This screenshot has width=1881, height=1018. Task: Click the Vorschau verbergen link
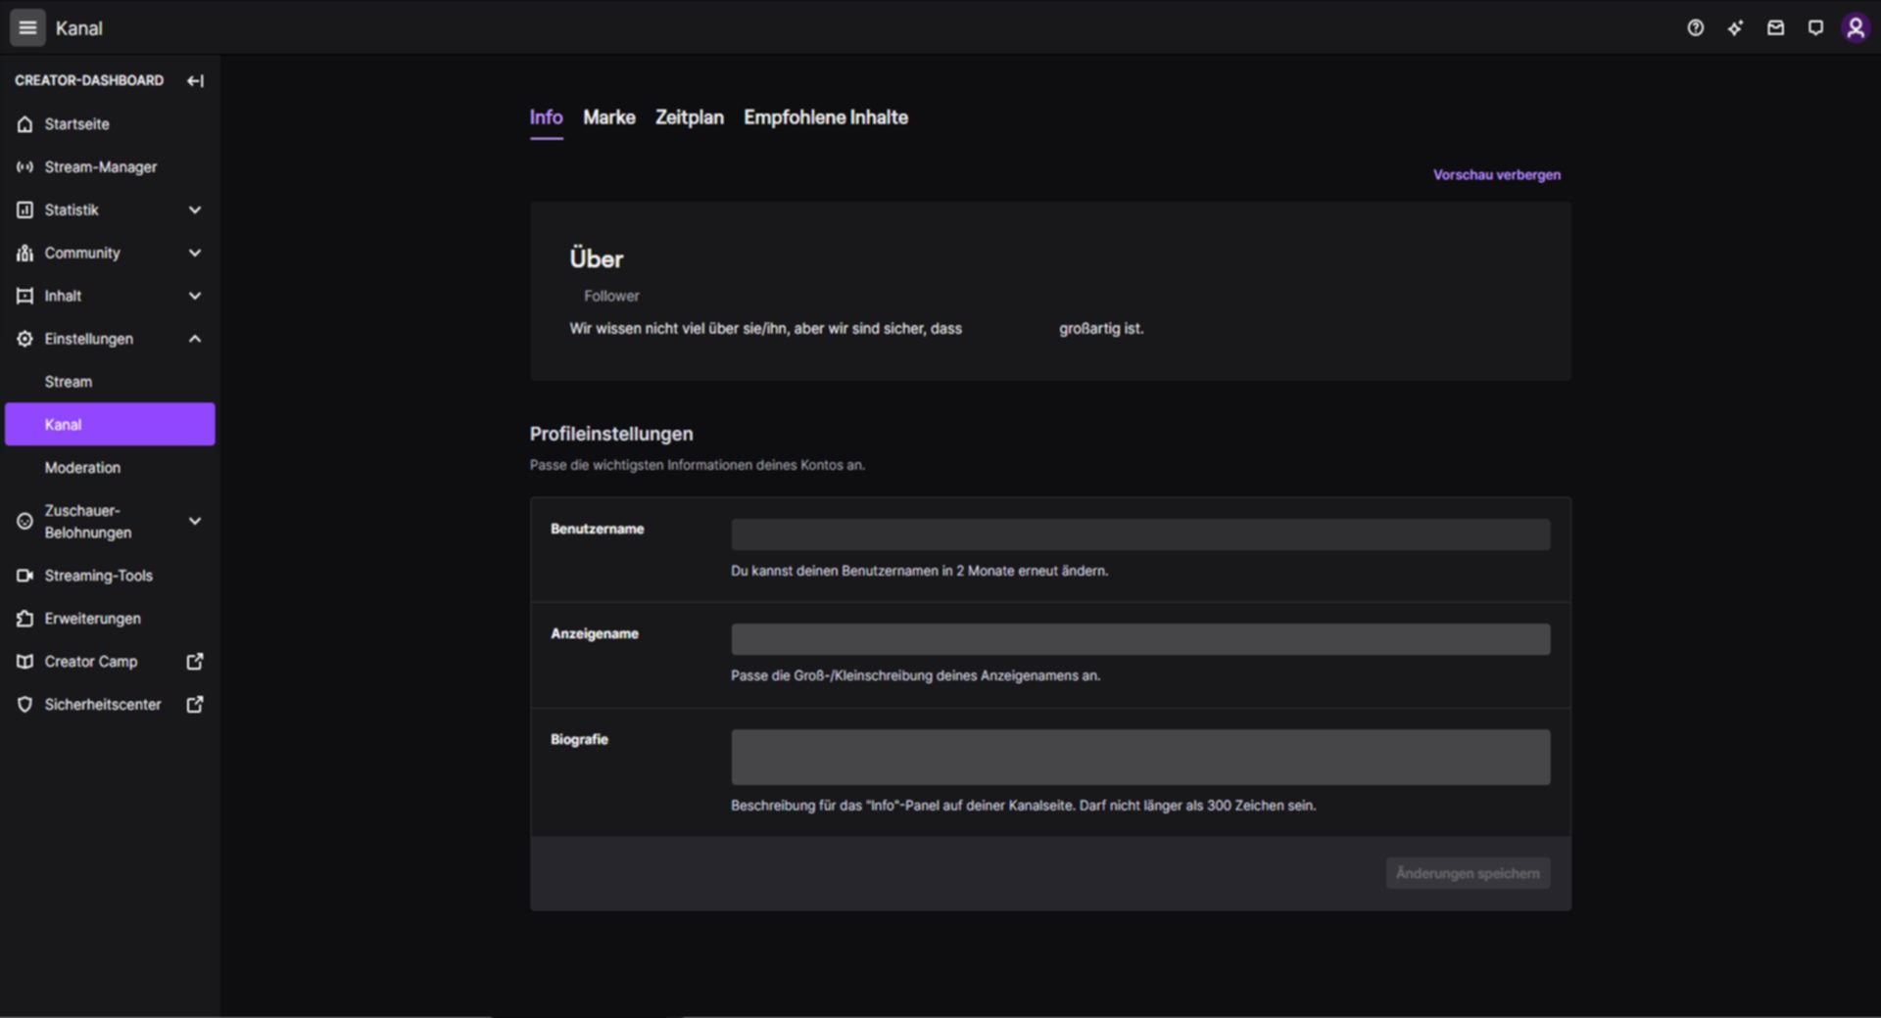click(1496, 175)
